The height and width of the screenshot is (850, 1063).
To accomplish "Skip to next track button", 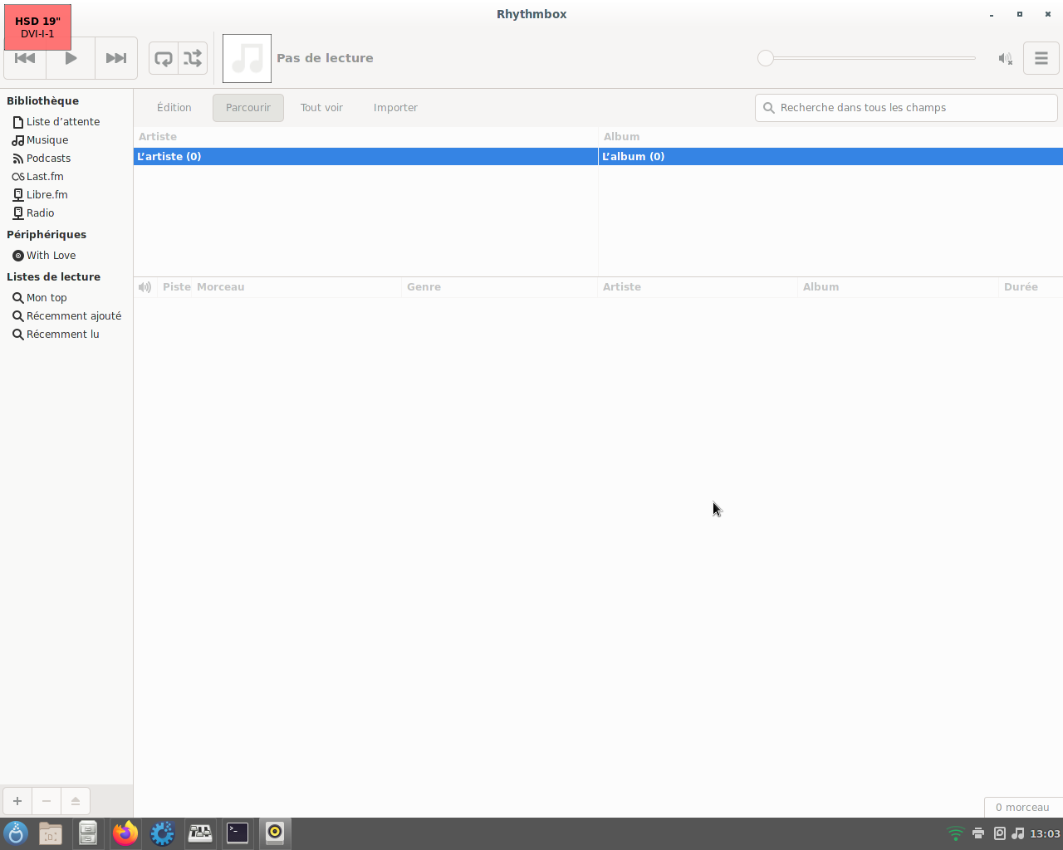I will click(x=116, y=58).
